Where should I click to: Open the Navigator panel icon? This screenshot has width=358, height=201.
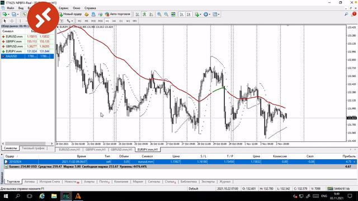(93, 15)
